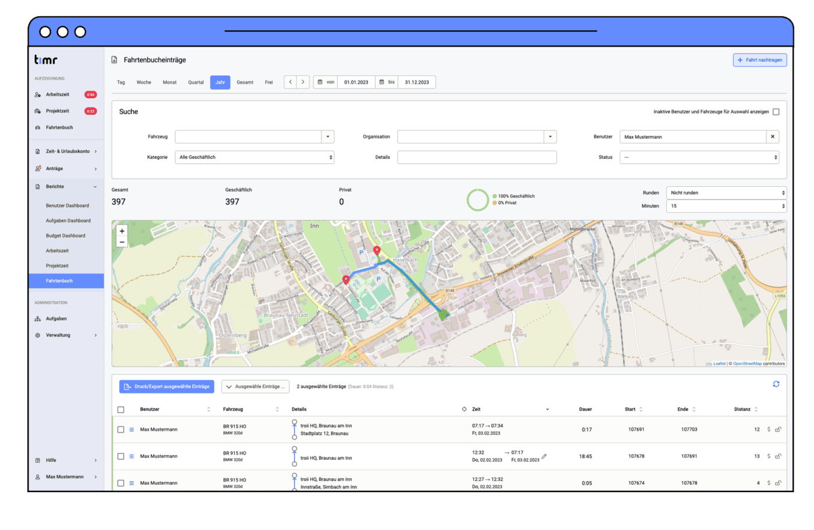814x530 pixels.
Task: Click the 'Fahrt nachtragen' button
Action: pyautogui.click(x=760, y=60)
